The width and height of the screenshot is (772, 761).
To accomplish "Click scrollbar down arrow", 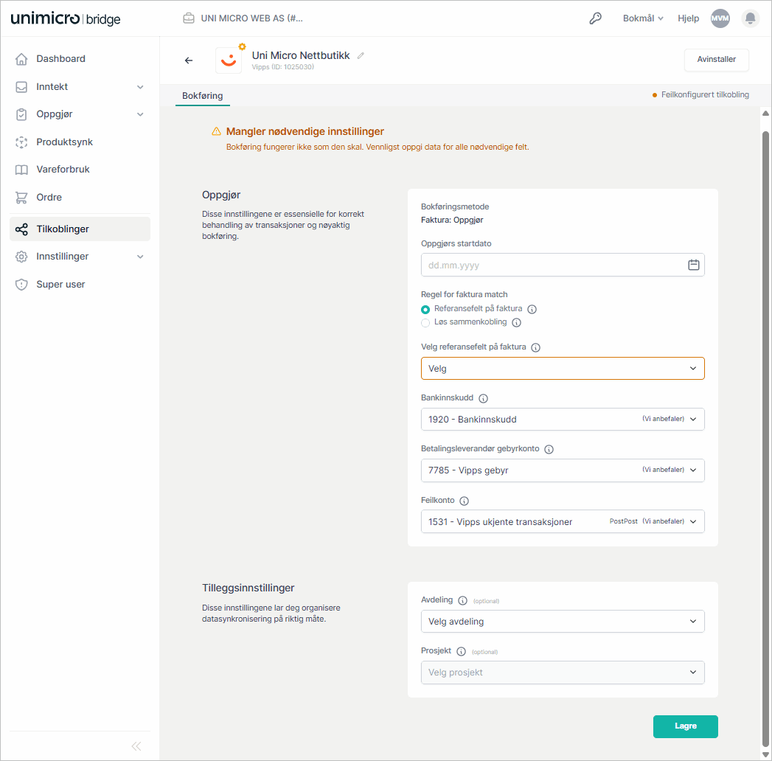I will coord(765,754).
